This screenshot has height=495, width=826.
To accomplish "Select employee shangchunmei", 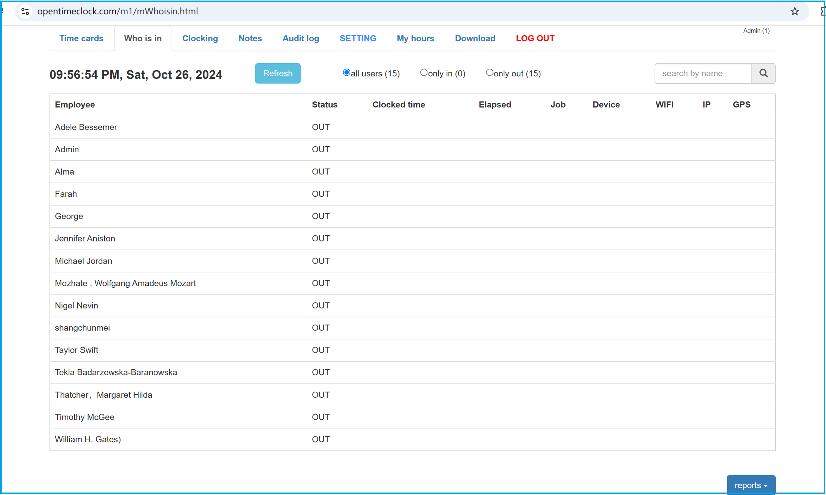I will point(82,328).
